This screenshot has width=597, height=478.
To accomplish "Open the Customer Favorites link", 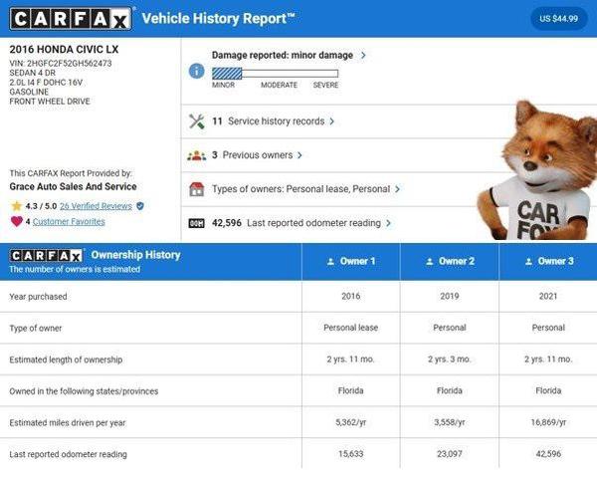I will [69, 221].
